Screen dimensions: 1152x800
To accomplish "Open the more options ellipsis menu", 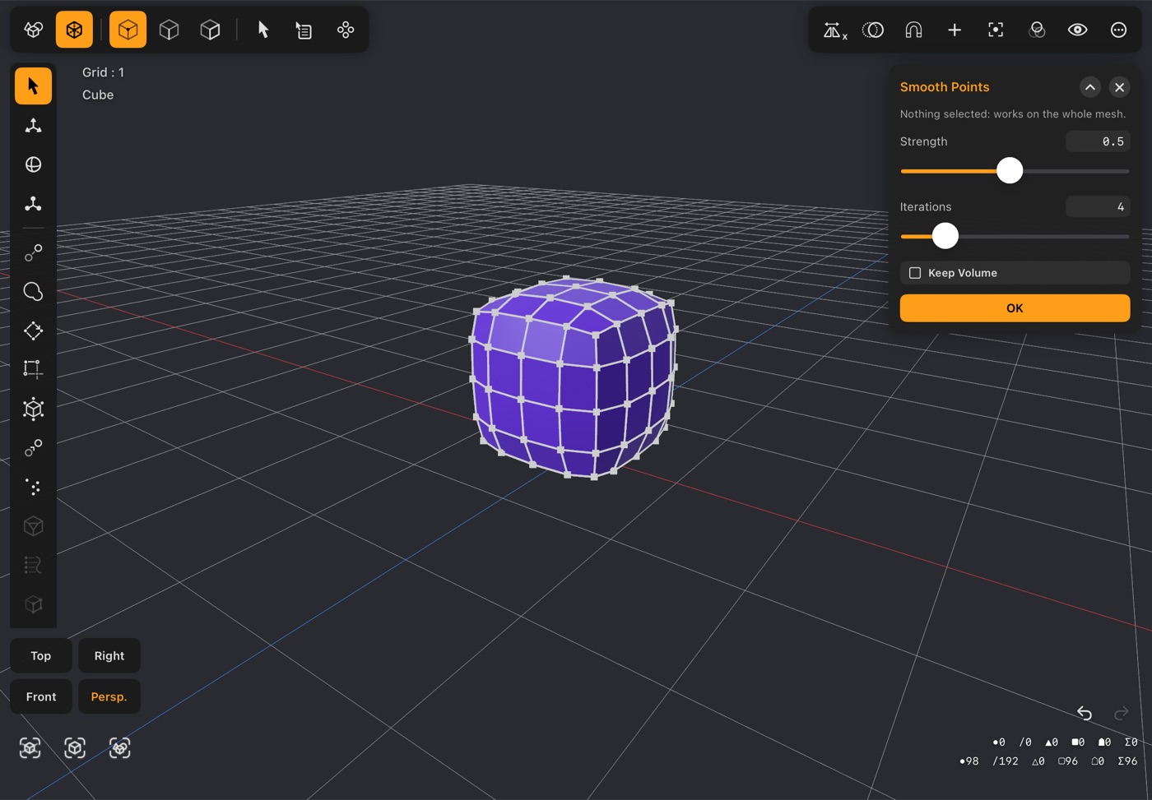I will [x=1118, y=30].
